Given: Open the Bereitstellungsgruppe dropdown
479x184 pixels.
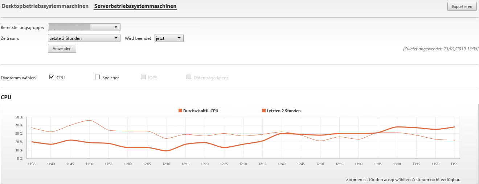Looking at the screenshot, I should [x=84, y=27].
